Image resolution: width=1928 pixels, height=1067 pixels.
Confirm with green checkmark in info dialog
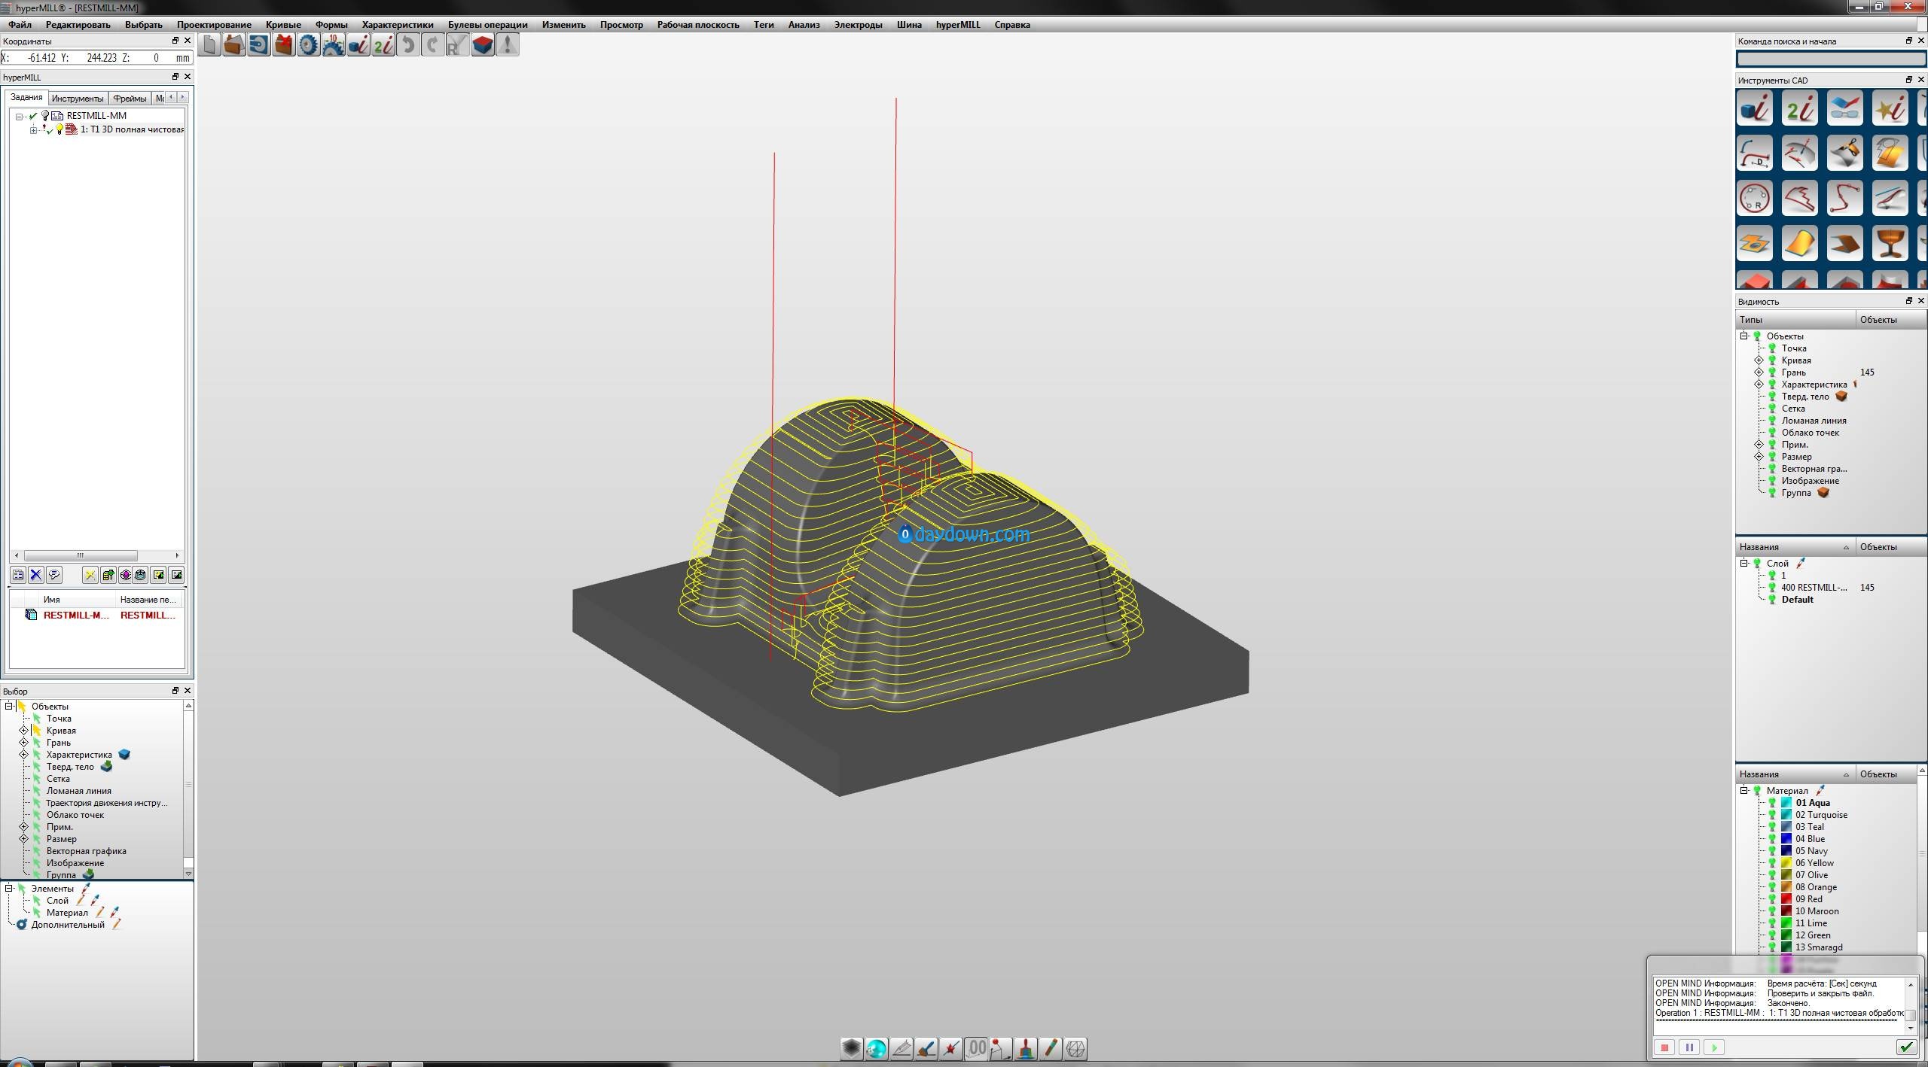coord(1905,1047)
